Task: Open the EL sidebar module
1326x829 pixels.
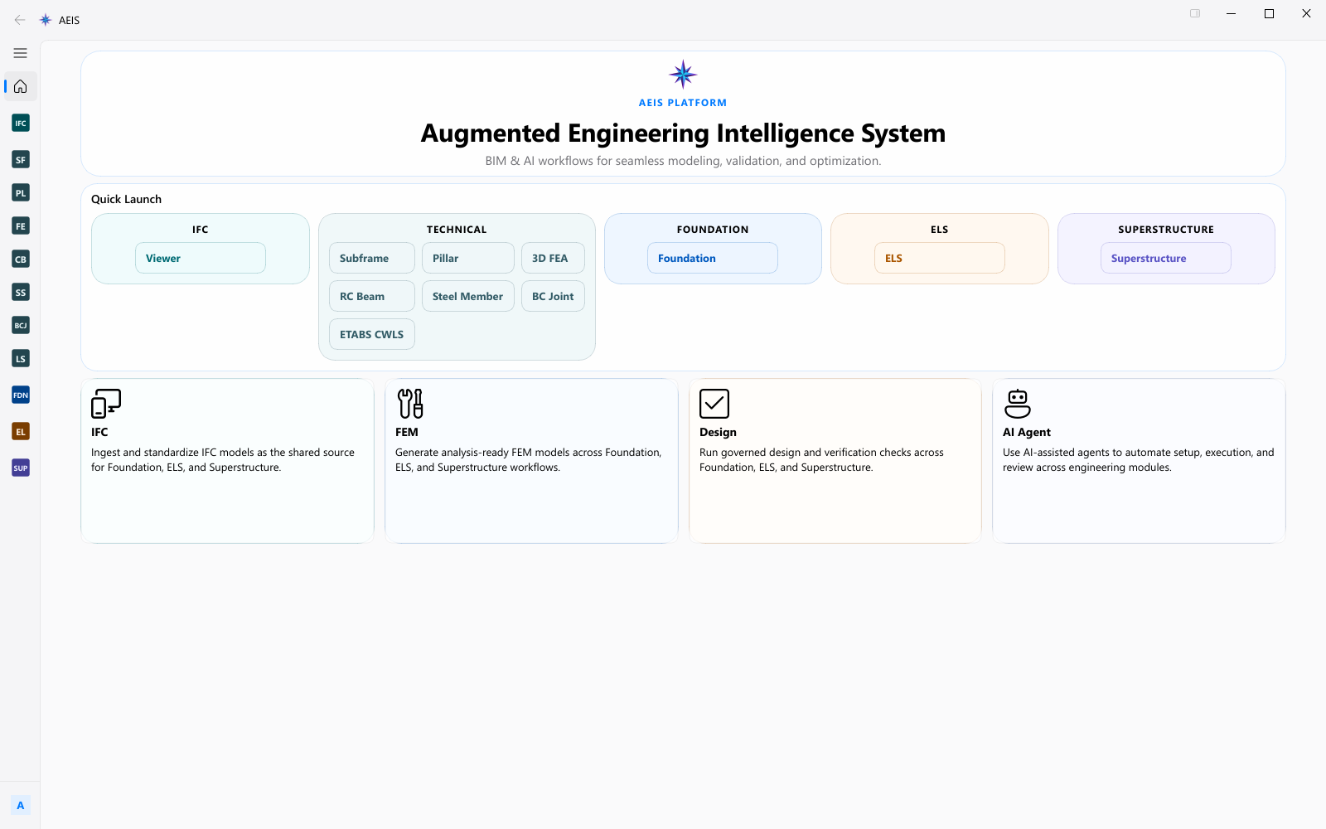Action: (x=21, y=431)
